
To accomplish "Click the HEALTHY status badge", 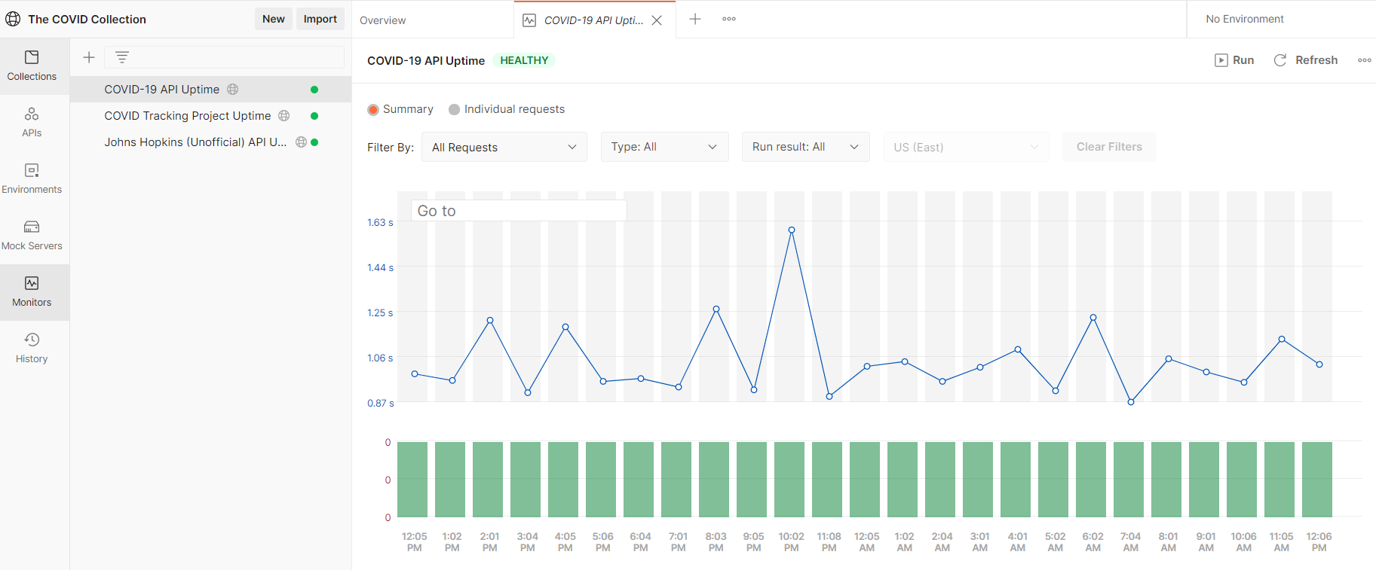I will (524, 60).
